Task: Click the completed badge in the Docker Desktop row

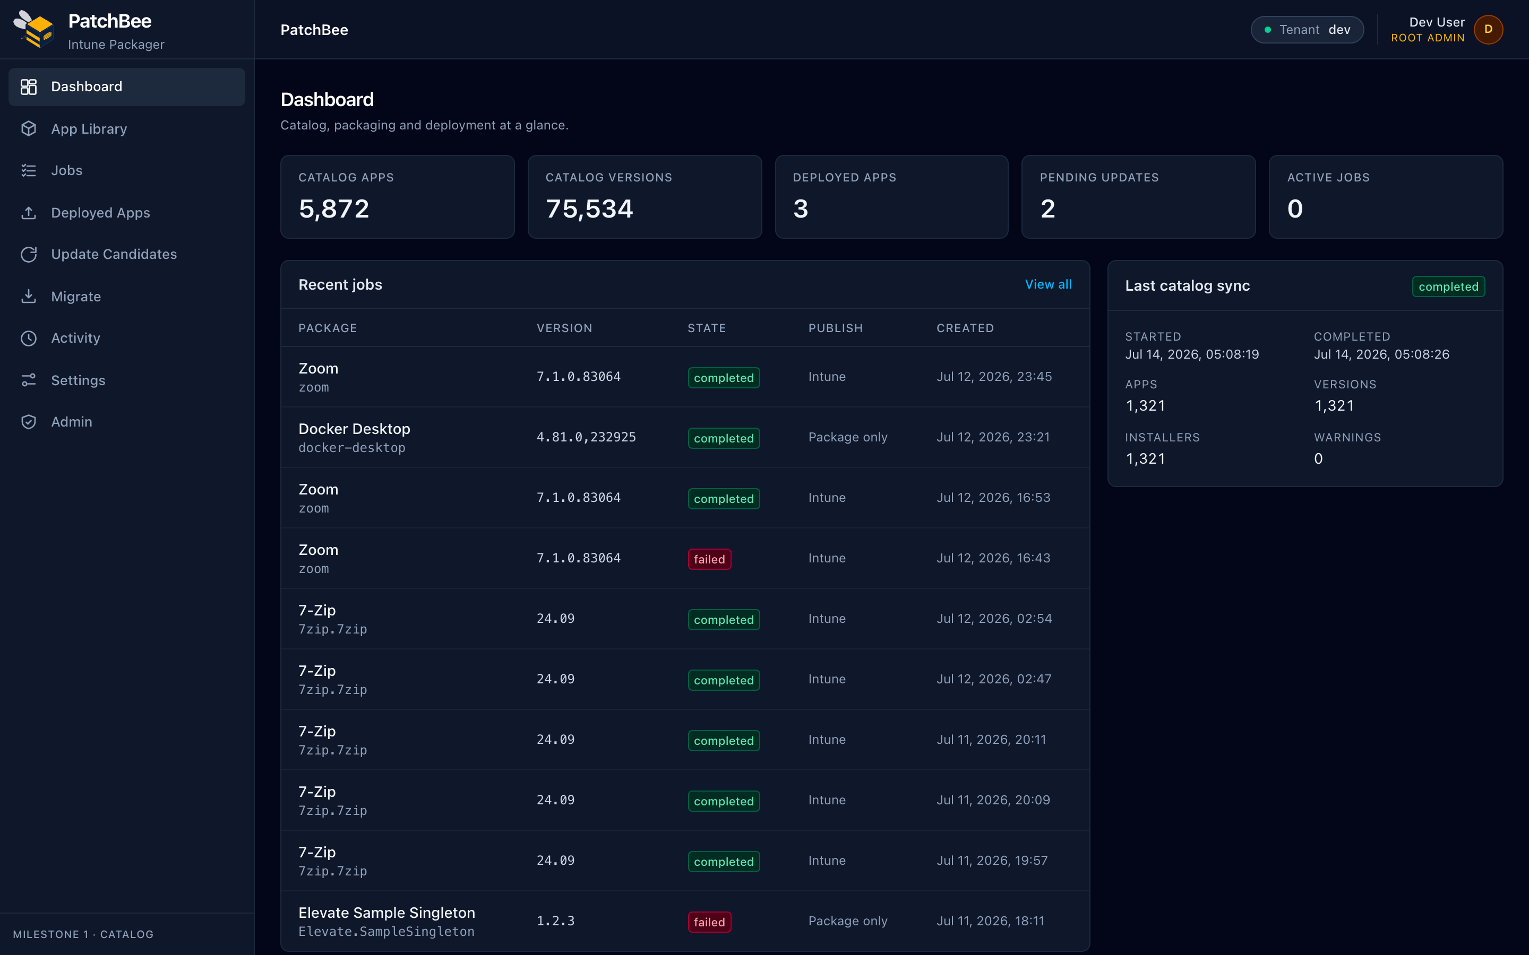Action: click(x=724, y=438)
